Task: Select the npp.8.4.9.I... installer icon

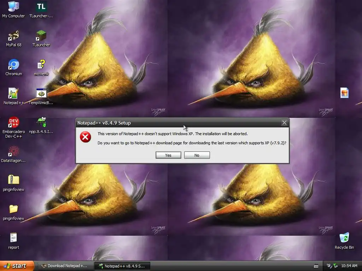Action: tap(41, 126)
